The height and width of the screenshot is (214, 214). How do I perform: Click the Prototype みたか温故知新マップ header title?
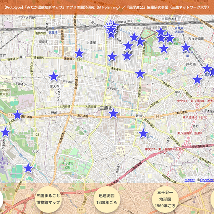[106, 7]
